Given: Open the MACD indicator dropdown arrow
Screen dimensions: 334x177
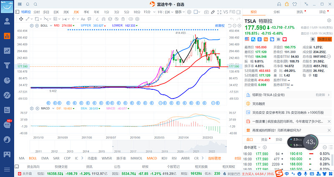Looking at the screenshot, I should pos(53,109).
